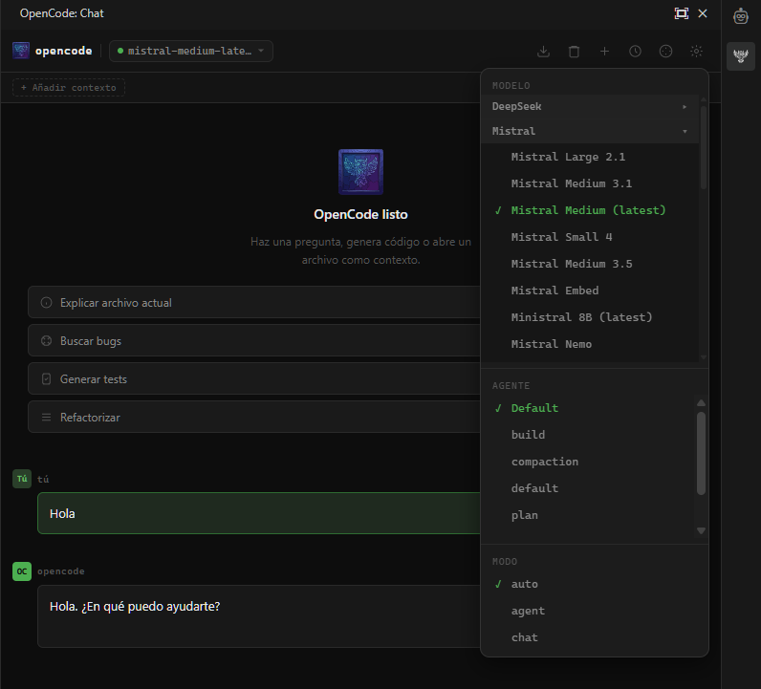Image resolution: width=761 pixels, height=689 pixels.
Task: Select Mistral Nemo model
Action: click(x=590, y=344)
